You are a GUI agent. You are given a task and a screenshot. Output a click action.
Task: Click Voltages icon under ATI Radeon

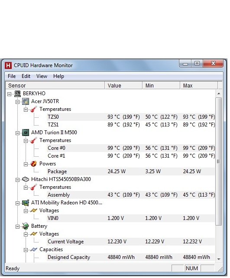pos(33,210)
